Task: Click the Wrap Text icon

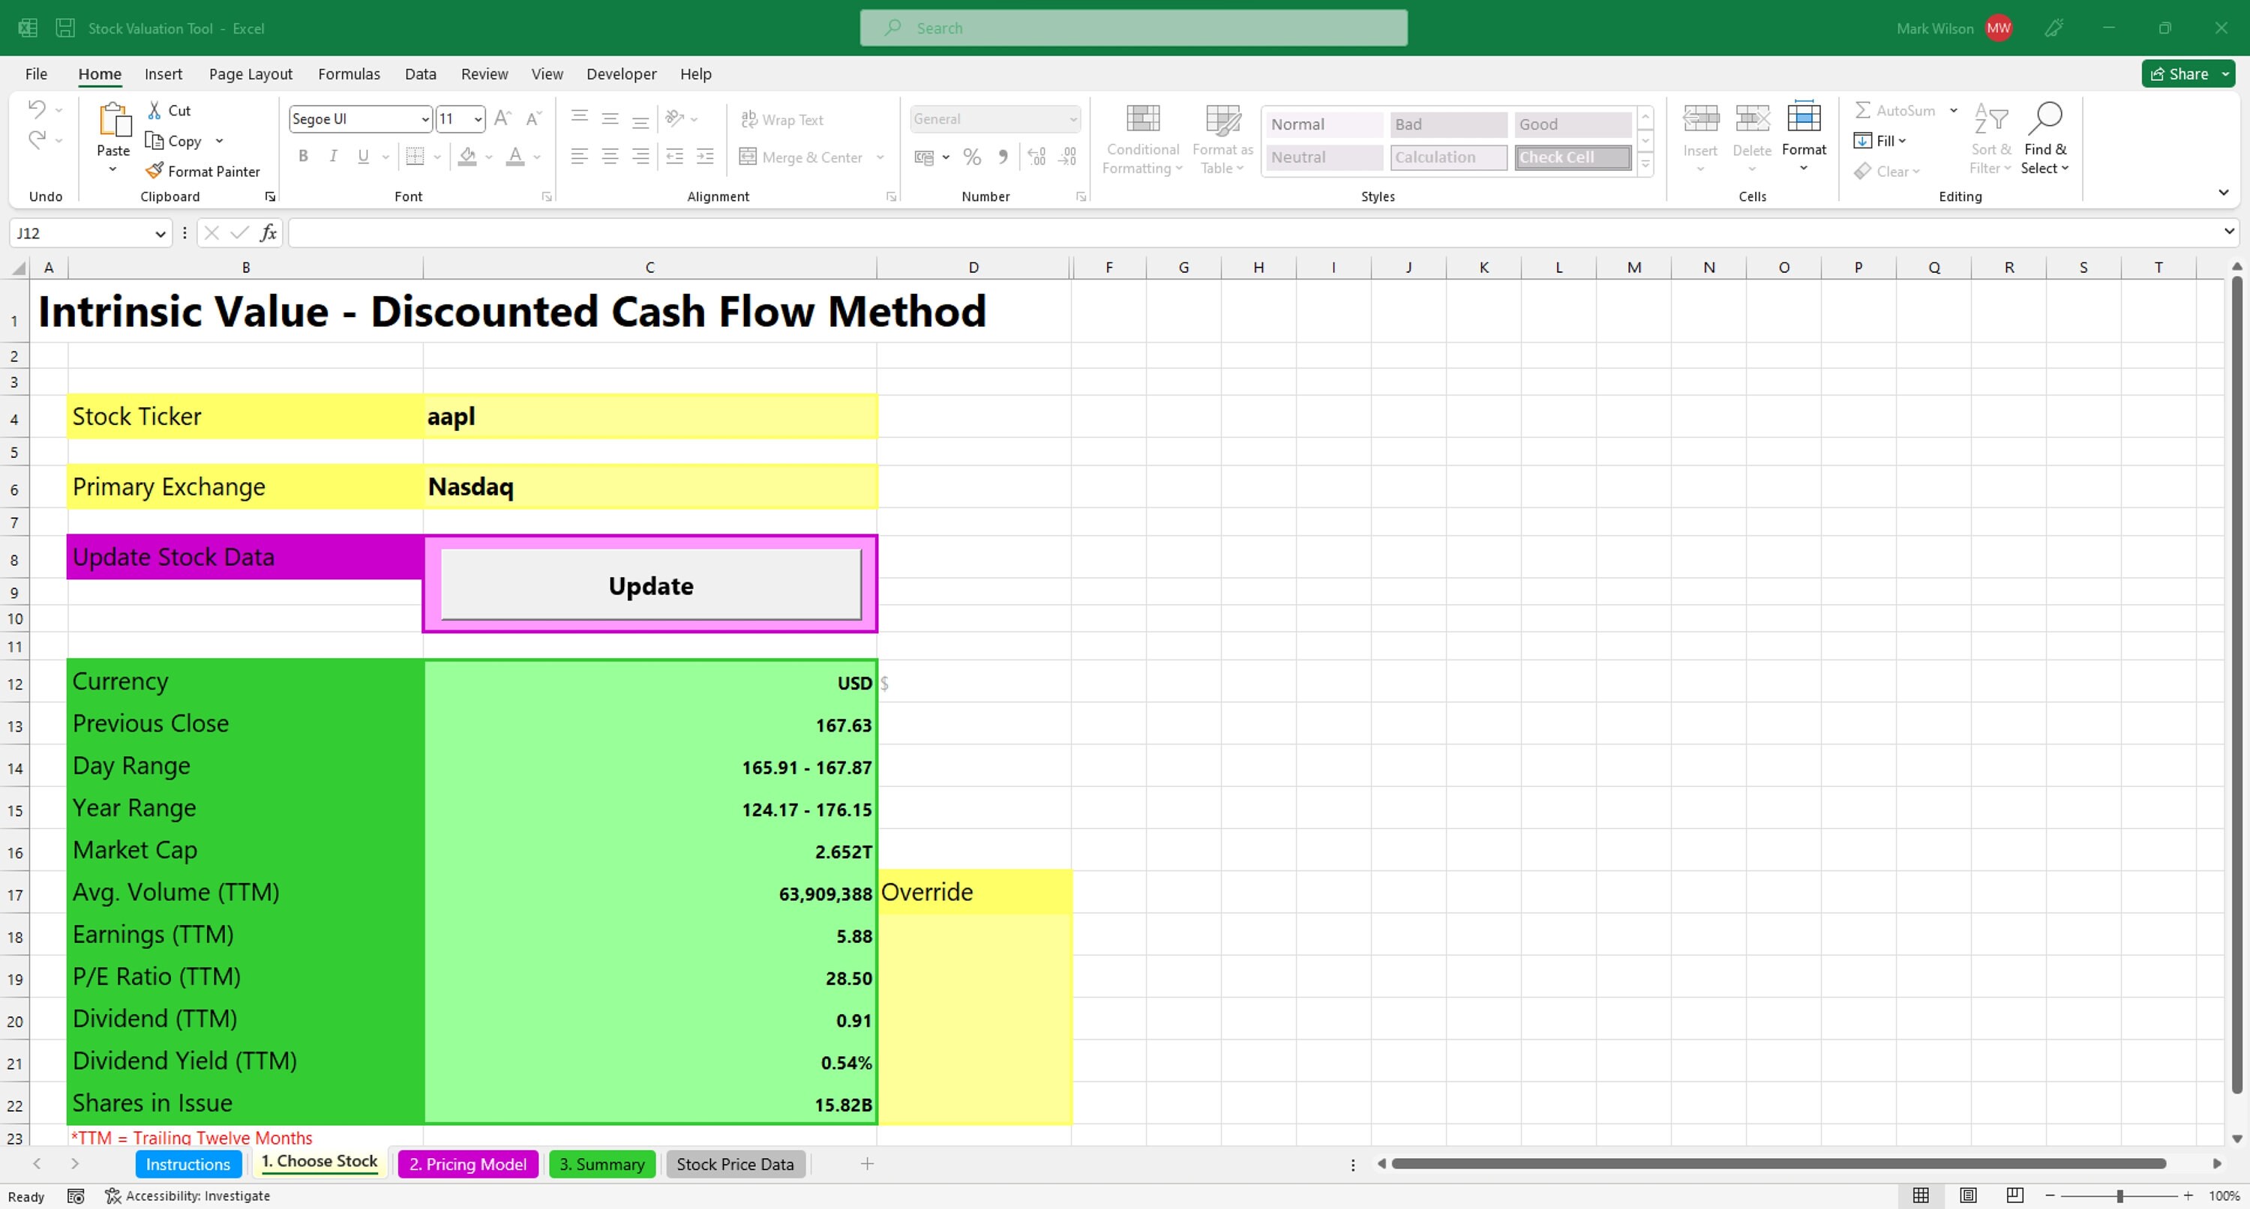Action: (748, 118)
